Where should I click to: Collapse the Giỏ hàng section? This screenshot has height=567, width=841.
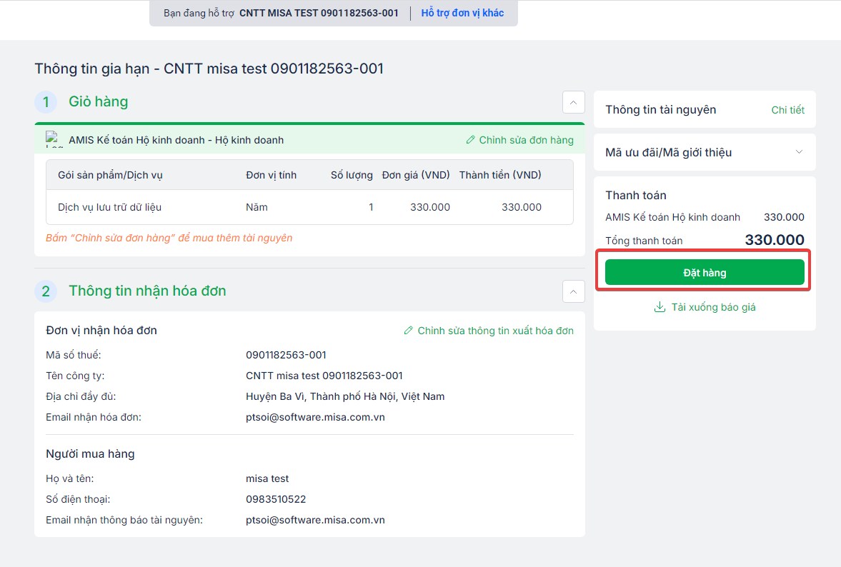(x=573, y=102)
